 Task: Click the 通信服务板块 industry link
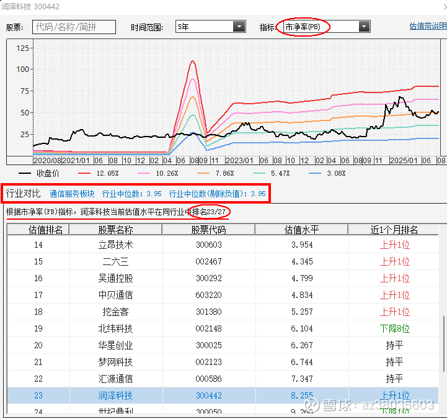point(72,194)
